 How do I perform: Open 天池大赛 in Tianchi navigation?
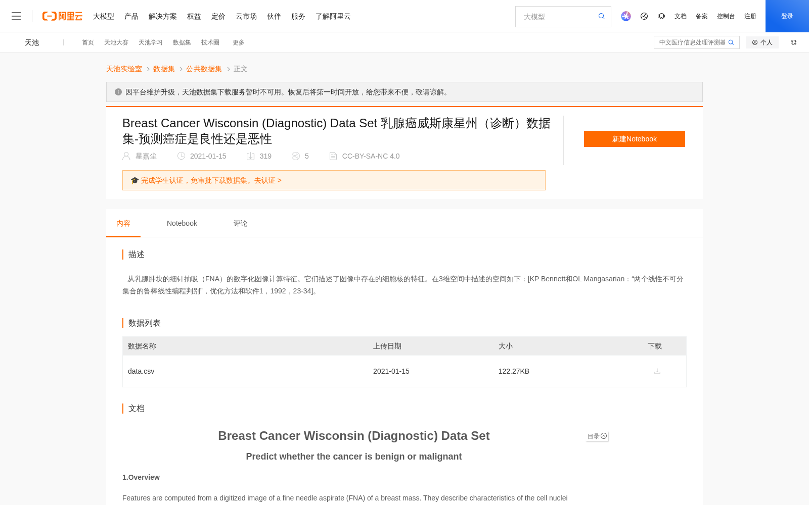click(116, 42)
